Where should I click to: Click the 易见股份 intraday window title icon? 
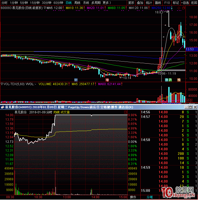(x=2, y=107)
